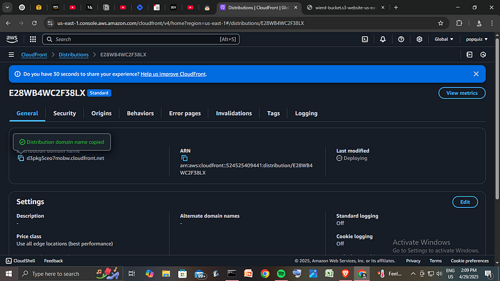This screenshot has height=281, width=500.
Task: Copy the distribution domain name
Action: click(x=21, y=159)
